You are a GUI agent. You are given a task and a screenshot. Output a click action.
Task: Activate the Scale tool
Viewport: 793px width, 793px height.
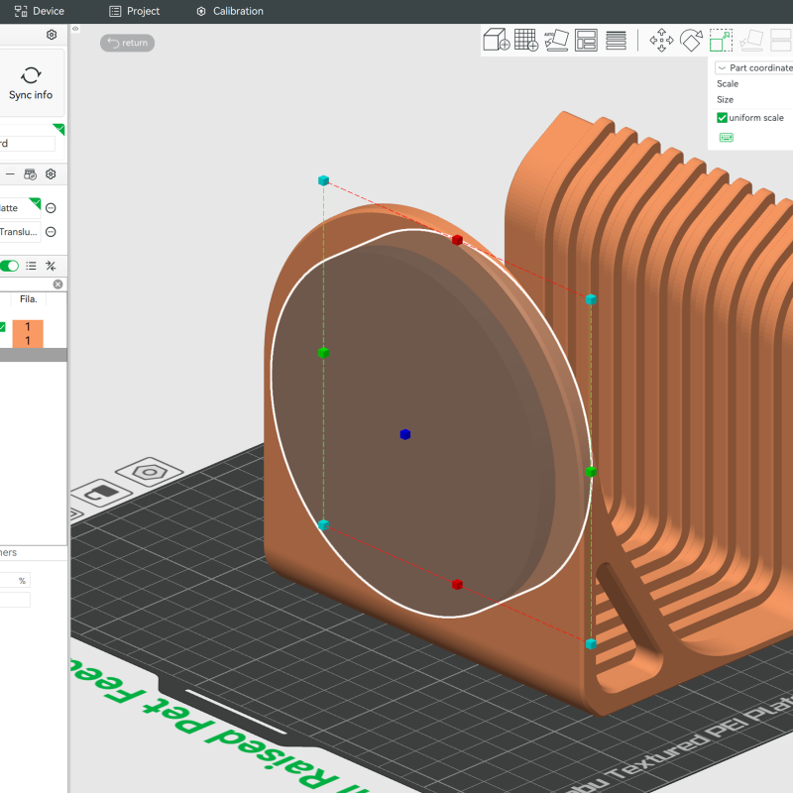(x=721, y=41)
